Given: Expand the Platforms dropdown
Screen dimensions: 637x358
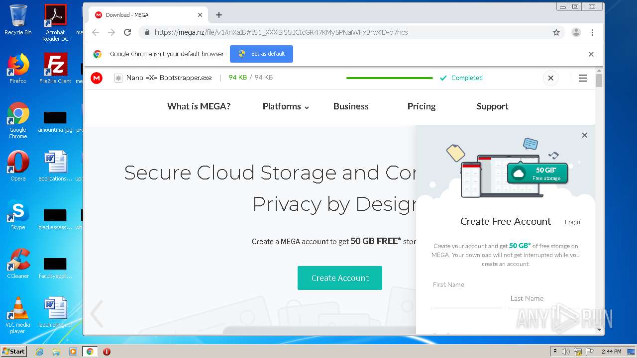Looking at the screenshot, I should pos(286,106).
